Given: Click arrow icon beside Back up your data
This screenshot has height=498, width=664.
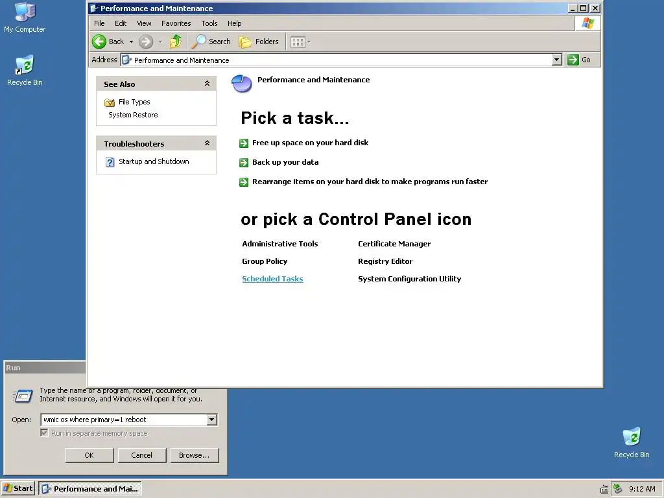Looking at the screenshot, I should [244, 163].
